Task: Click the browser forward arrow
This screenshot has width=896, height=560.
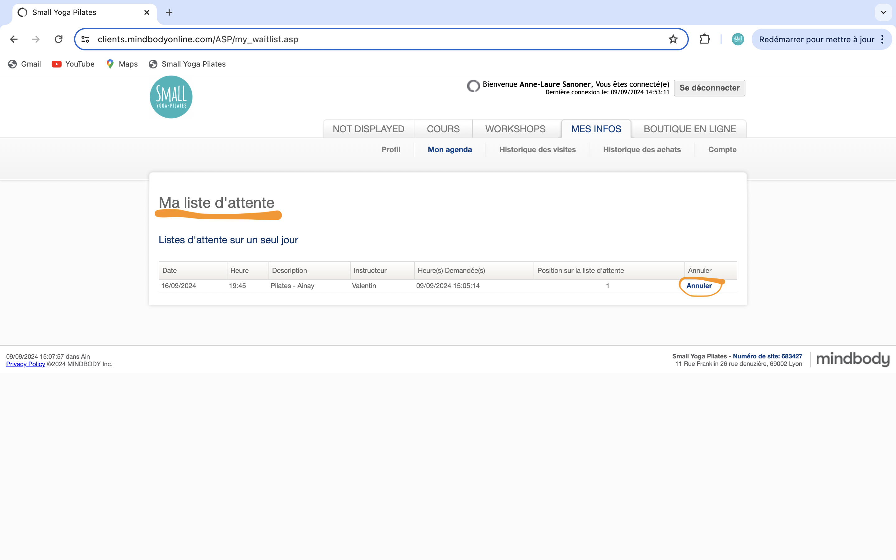Action: coord(36,39)
